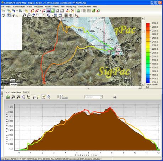Zoom out on the graph with magnifier
This screenshot has width=163, height=161.
[x=13, y=97]
